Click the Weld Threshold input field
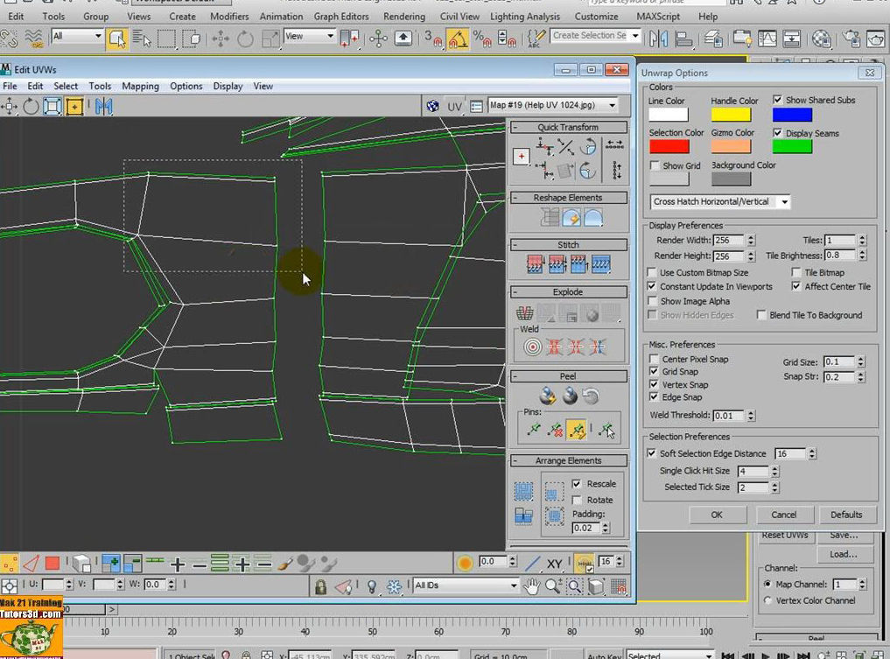This screenshot has width=890, height=659. click(x=729, y=416)
